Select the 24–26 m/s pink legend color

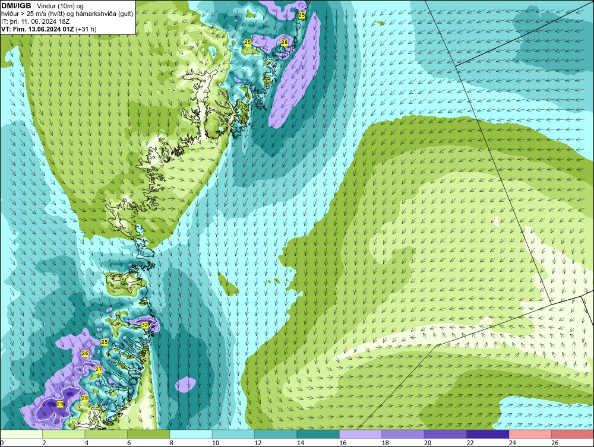pos(530,434)
